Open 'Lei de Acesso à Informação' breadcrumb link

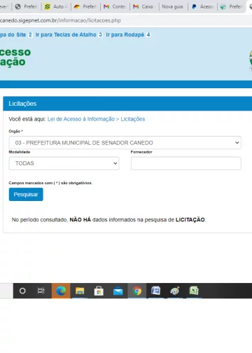[x=81, y=119]
